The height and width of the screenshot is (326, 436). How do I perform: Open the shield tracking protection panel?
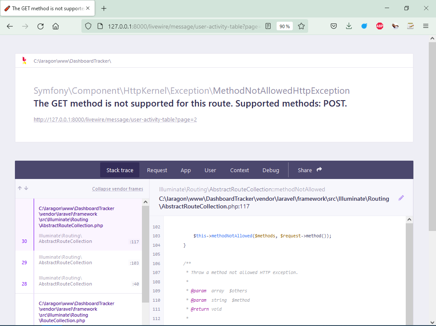[x=88, y=26]
